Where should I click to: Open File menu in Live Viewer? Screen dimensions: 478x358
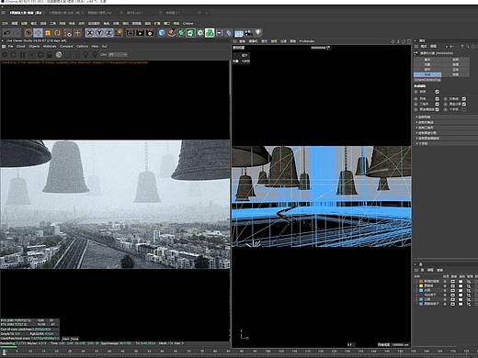pyautogui.click(x=10, y=46)
